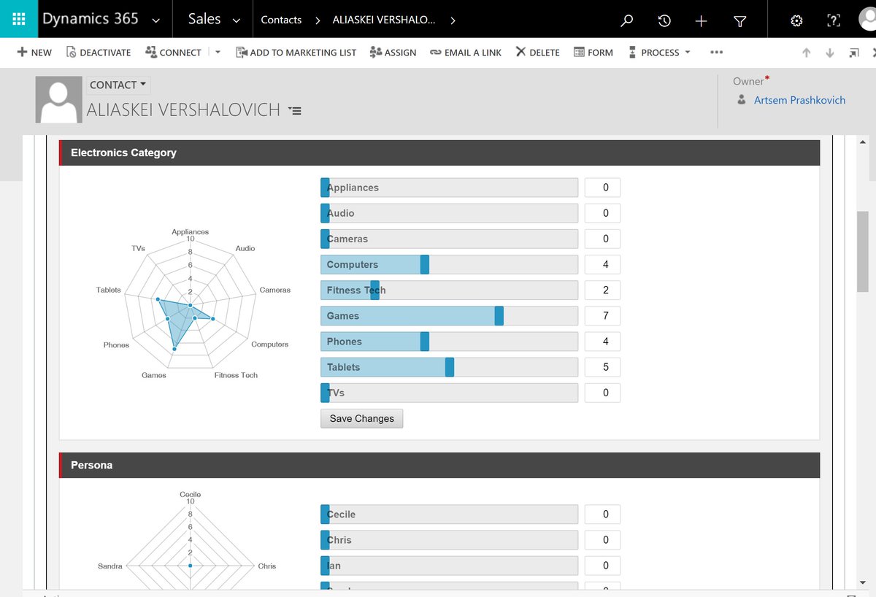Click FORM command
The image size is (876, 597).
click(x=593, y=53)
